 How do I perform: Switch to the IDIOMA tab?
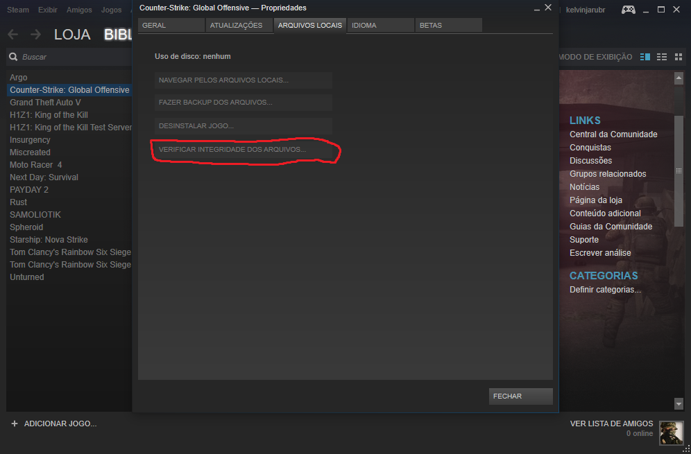[x=380, y=26]
